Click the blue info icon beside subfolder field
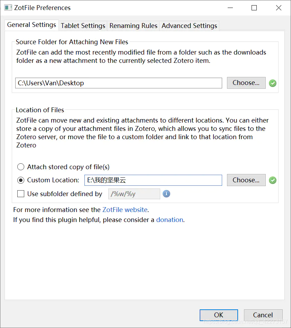 click(x=166, y=194)
